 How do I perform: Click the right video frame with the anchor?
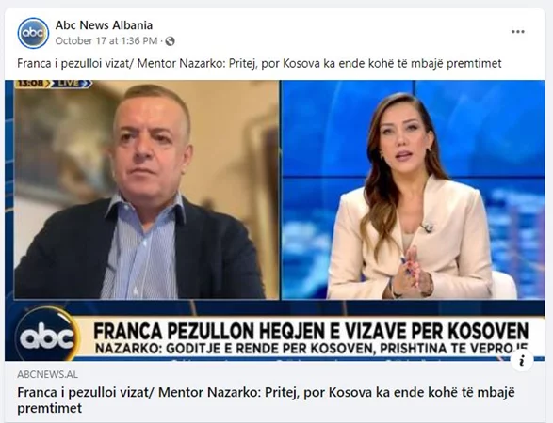[413, 190]
